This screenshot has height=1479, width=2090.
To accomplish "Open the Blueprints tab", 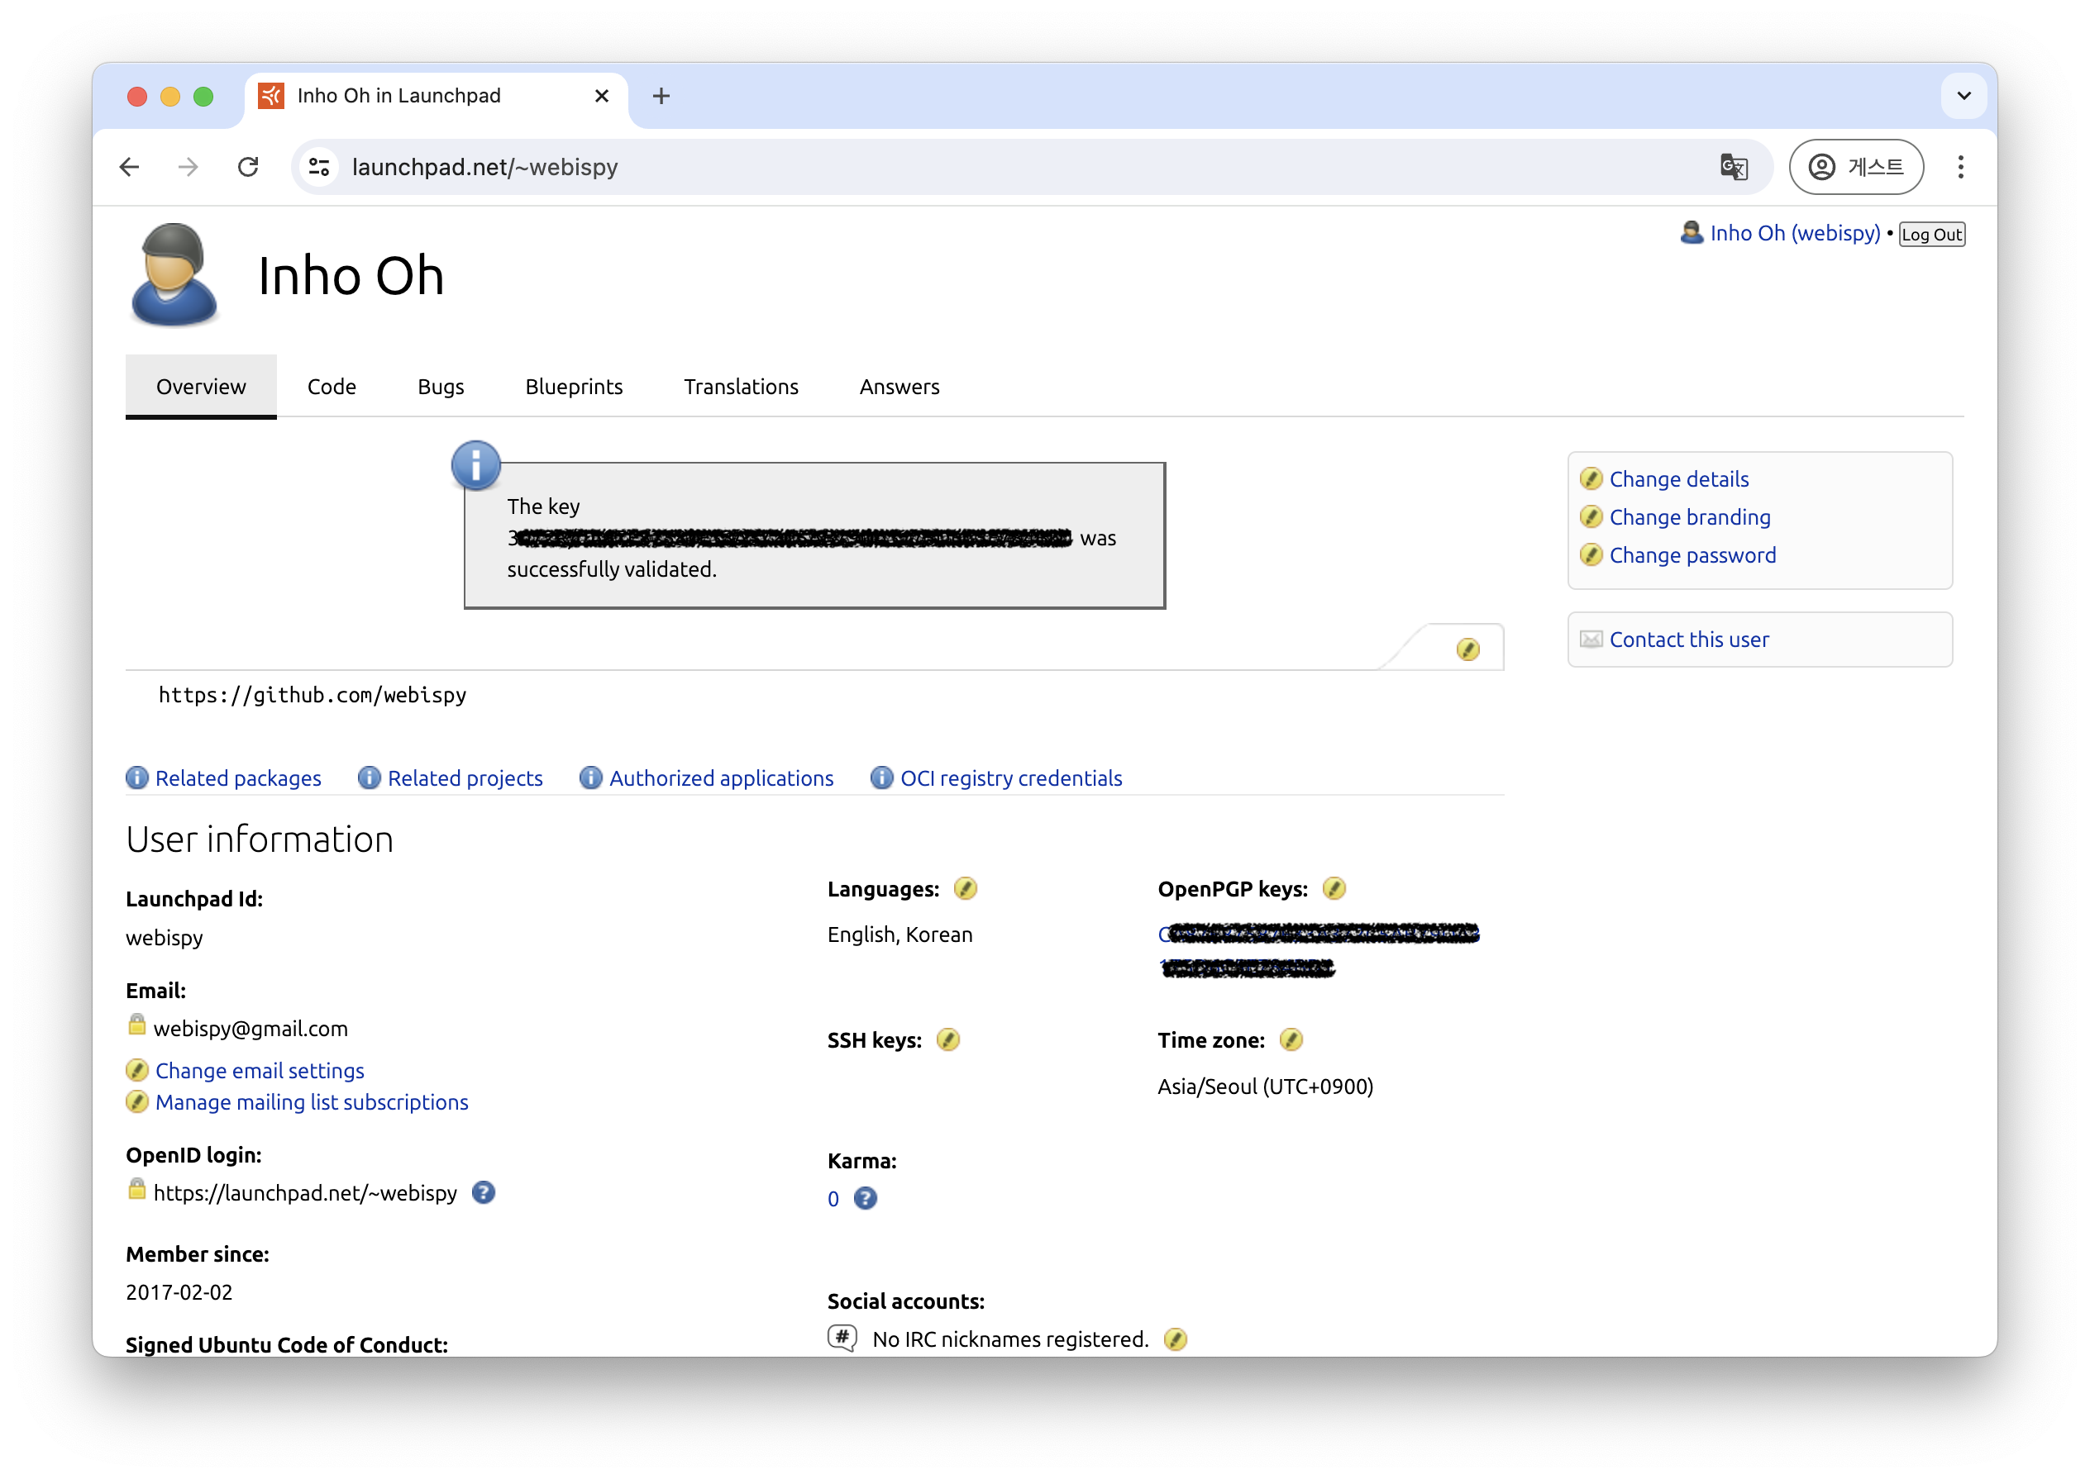I will click(574, 387).
